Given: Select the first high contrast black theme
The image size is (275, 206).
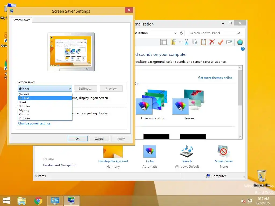Looking at the screenshot, I should click(156, 137).
